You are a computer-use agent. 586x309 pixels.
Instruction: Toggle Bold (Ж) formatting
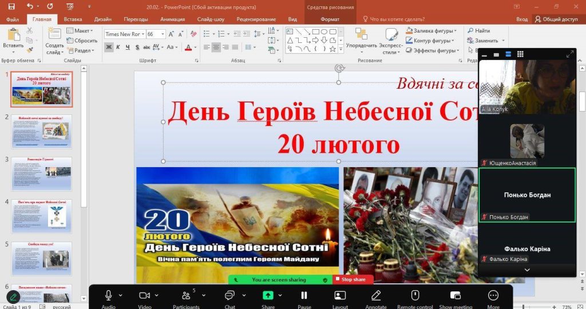pos(109,47)
